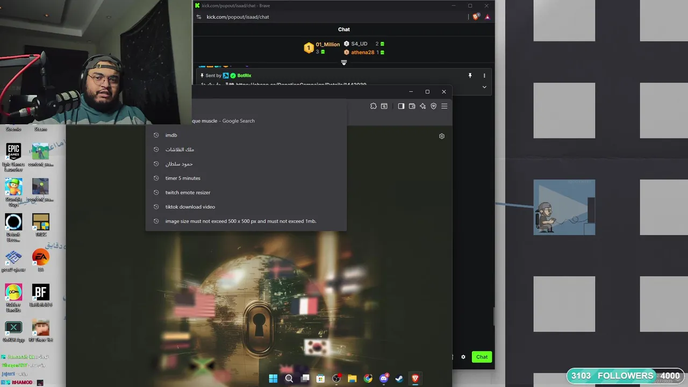
Task: Click the Brave VPN shield icon
Action: click(x=433, y=106)
